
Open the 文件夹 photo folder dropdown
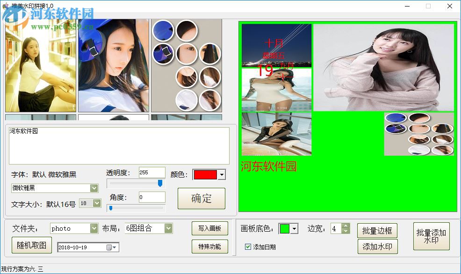pos(93,228)
